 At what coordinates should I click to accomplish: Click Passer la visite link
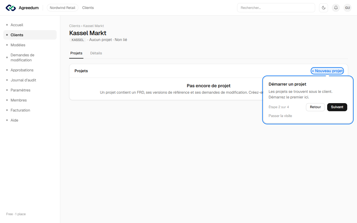click(280, 116)
